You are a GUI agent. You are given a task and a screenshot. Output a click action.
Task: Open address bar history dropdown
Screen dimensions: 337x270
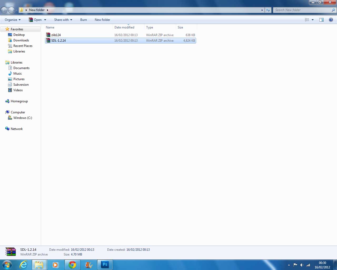[262, 10]
